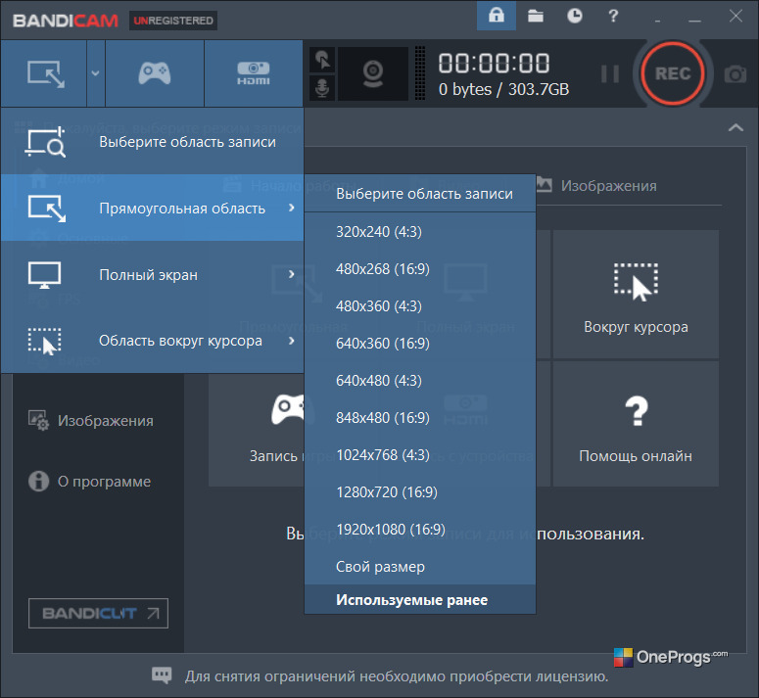Viewport: 759px width, 698px height.
Task: Select the screen recording mode icon
Action: pos(44,73)
